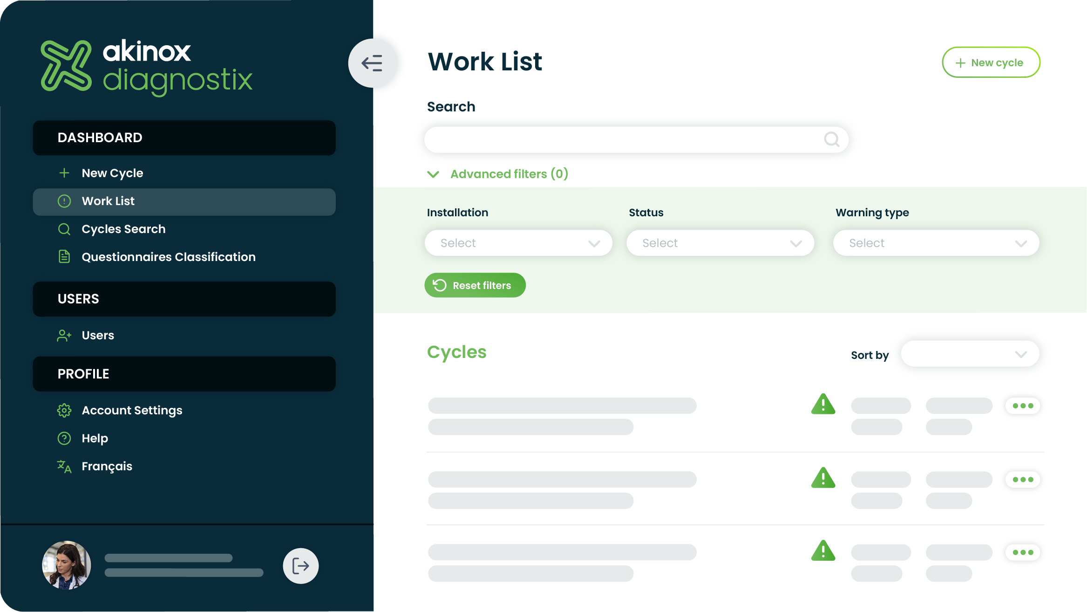
Task: Open the Status filter dropdown
Action: coord(720,242)
